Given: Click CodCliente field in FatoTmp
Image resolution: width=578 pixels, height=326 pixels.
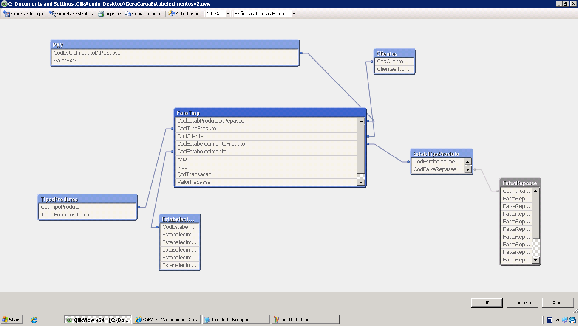Looking at the screenshot, I should pos(266,136).
